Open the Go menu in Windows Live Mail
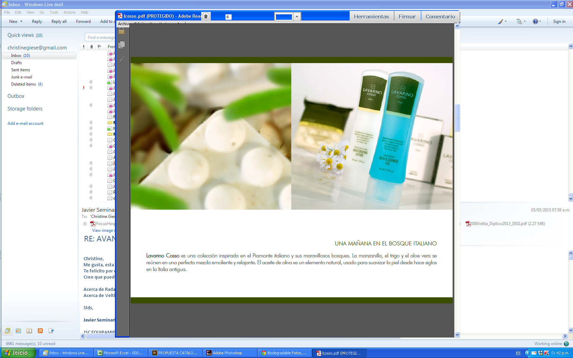The width and height of the screenshot is (573, 358). coord(42,12)
